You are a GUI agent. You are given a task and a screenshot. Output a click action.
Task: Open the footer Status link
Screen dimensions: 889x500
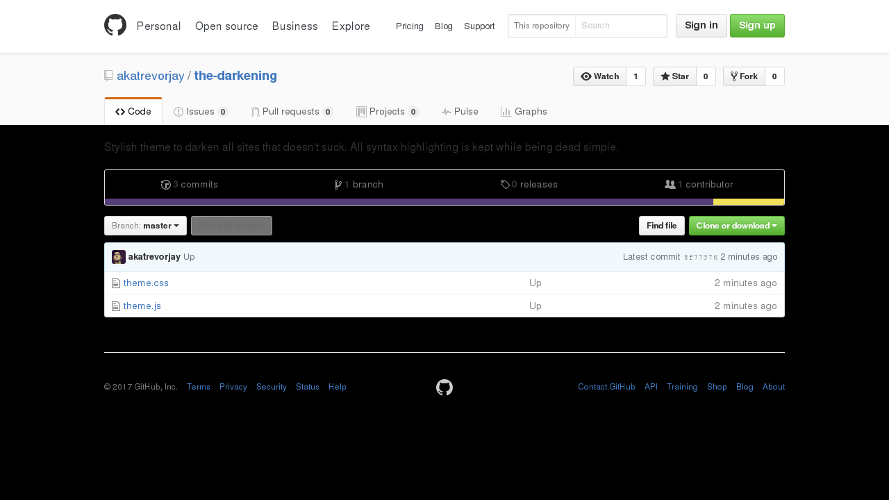click(308, 387)
